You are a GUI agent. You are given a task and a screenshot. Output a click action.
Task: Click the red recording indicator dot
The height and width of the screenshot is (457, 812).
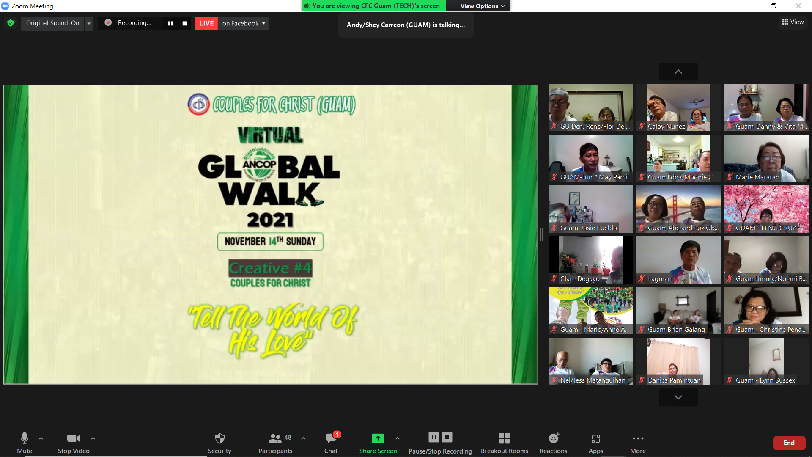pyautogui.click(x=108, y=22)
